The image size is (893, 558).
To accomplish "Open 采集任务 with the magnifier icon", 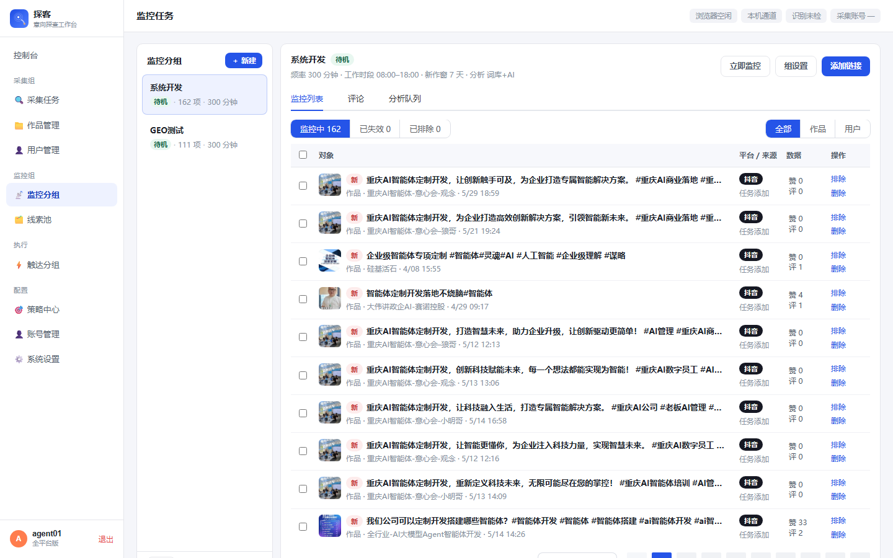I will click(19, 100).
